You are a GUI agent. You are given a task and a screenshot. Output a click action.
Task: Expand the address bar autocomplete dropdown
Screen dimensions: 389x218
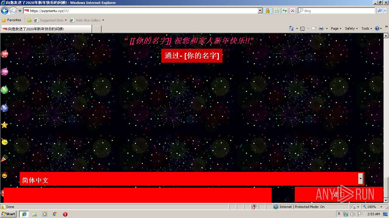260,11
